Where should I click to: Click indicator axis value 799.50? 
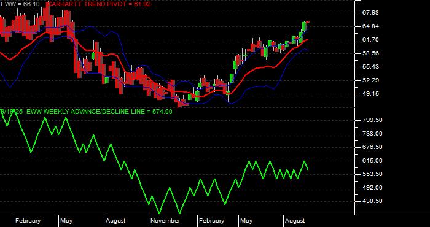(x=372, y=120)
